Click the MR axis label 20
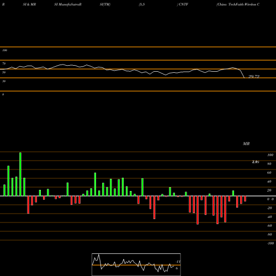This screenshot has height=276, width=276. click(269, 190)
